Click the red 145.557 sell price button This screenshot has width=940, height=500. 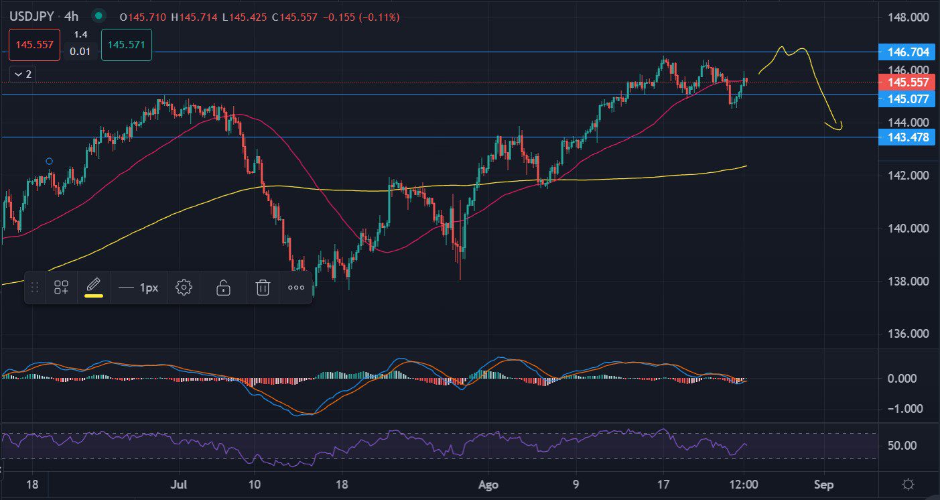[x=35, y=45]
